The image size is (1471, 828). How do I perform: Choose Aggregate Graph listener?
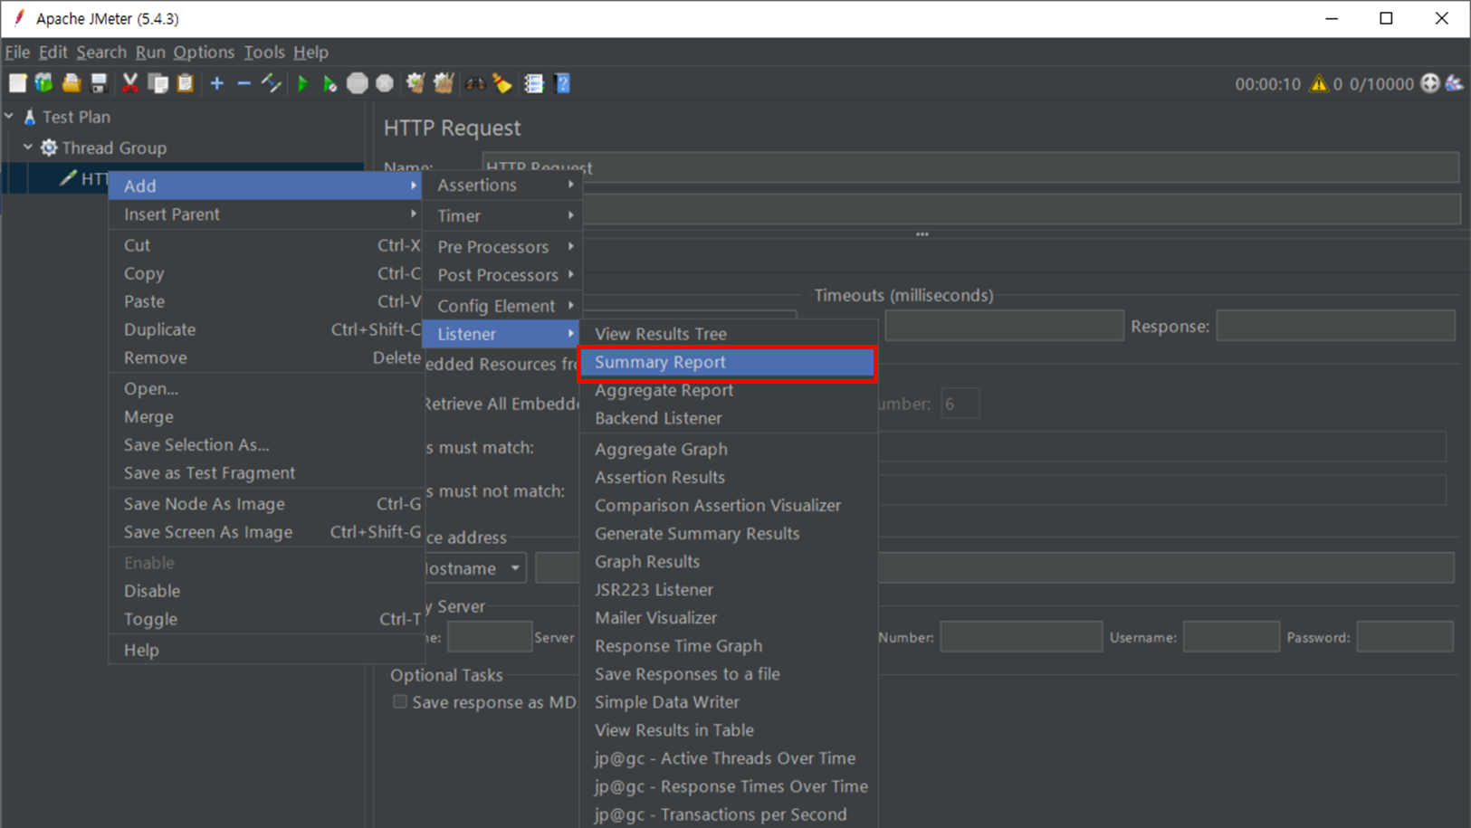(x=728, y=449)
